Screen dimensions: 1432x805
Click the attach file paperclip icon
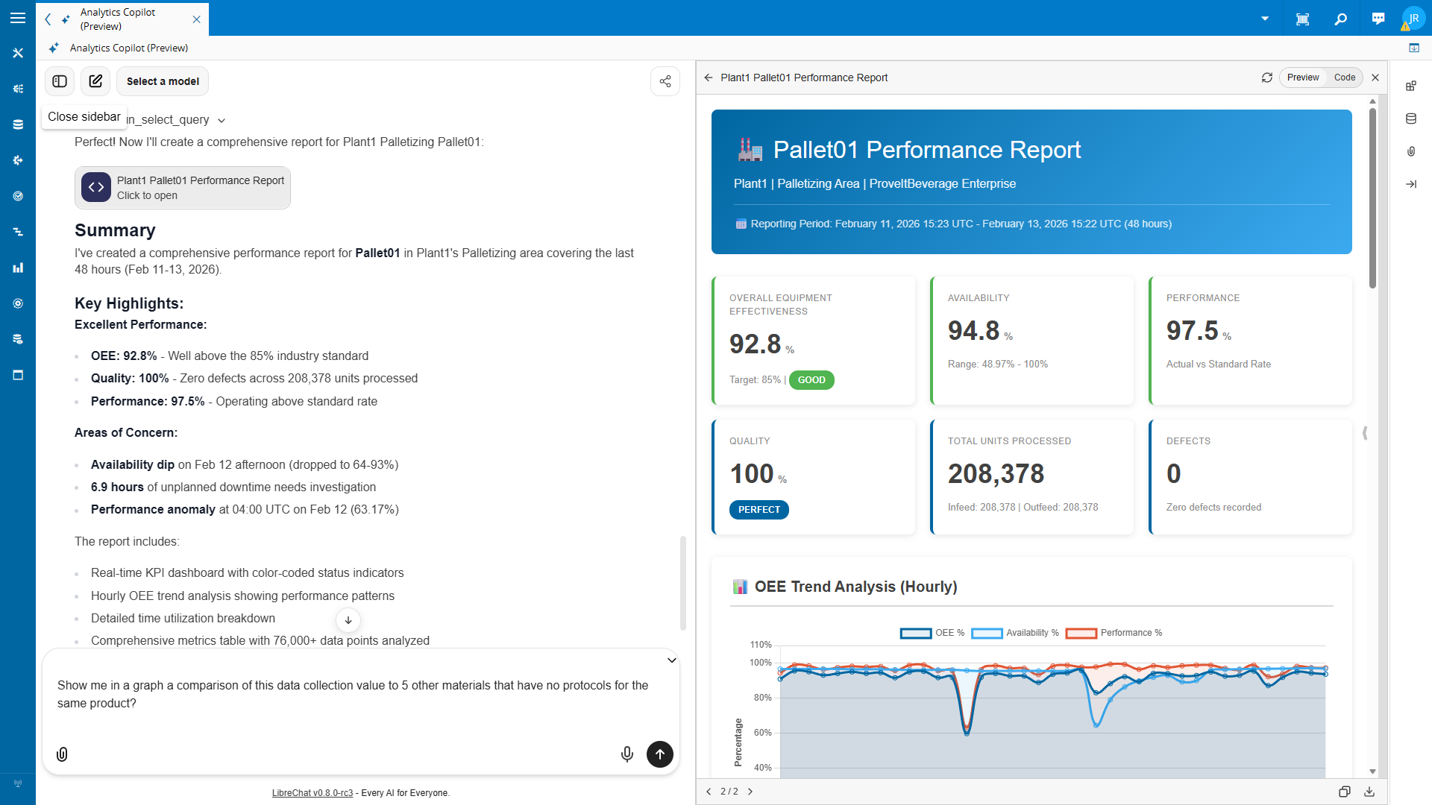(x=63, y=754)
